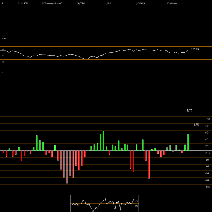Viewport: 212px width, 212px height.
Task: Click the 40 label on the MR axis
Action: [207, 139]
